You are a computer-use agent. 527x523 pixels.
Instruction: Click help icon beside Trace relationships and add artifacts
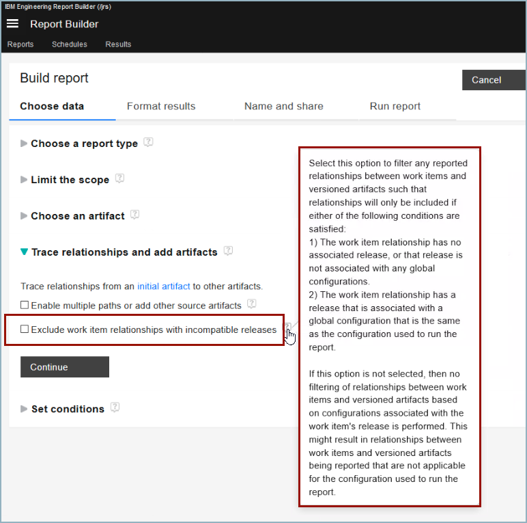(x=228, y=251)
